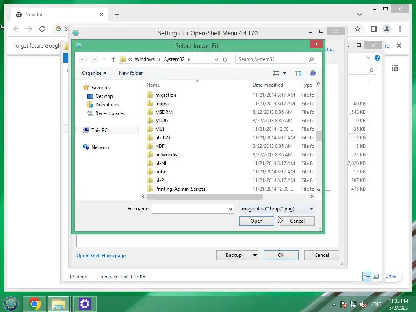Image resolution: width=416 pixels, height=312 pixels.
Task: Select Recent places in Favorites
Action: [x=110, y=113]
